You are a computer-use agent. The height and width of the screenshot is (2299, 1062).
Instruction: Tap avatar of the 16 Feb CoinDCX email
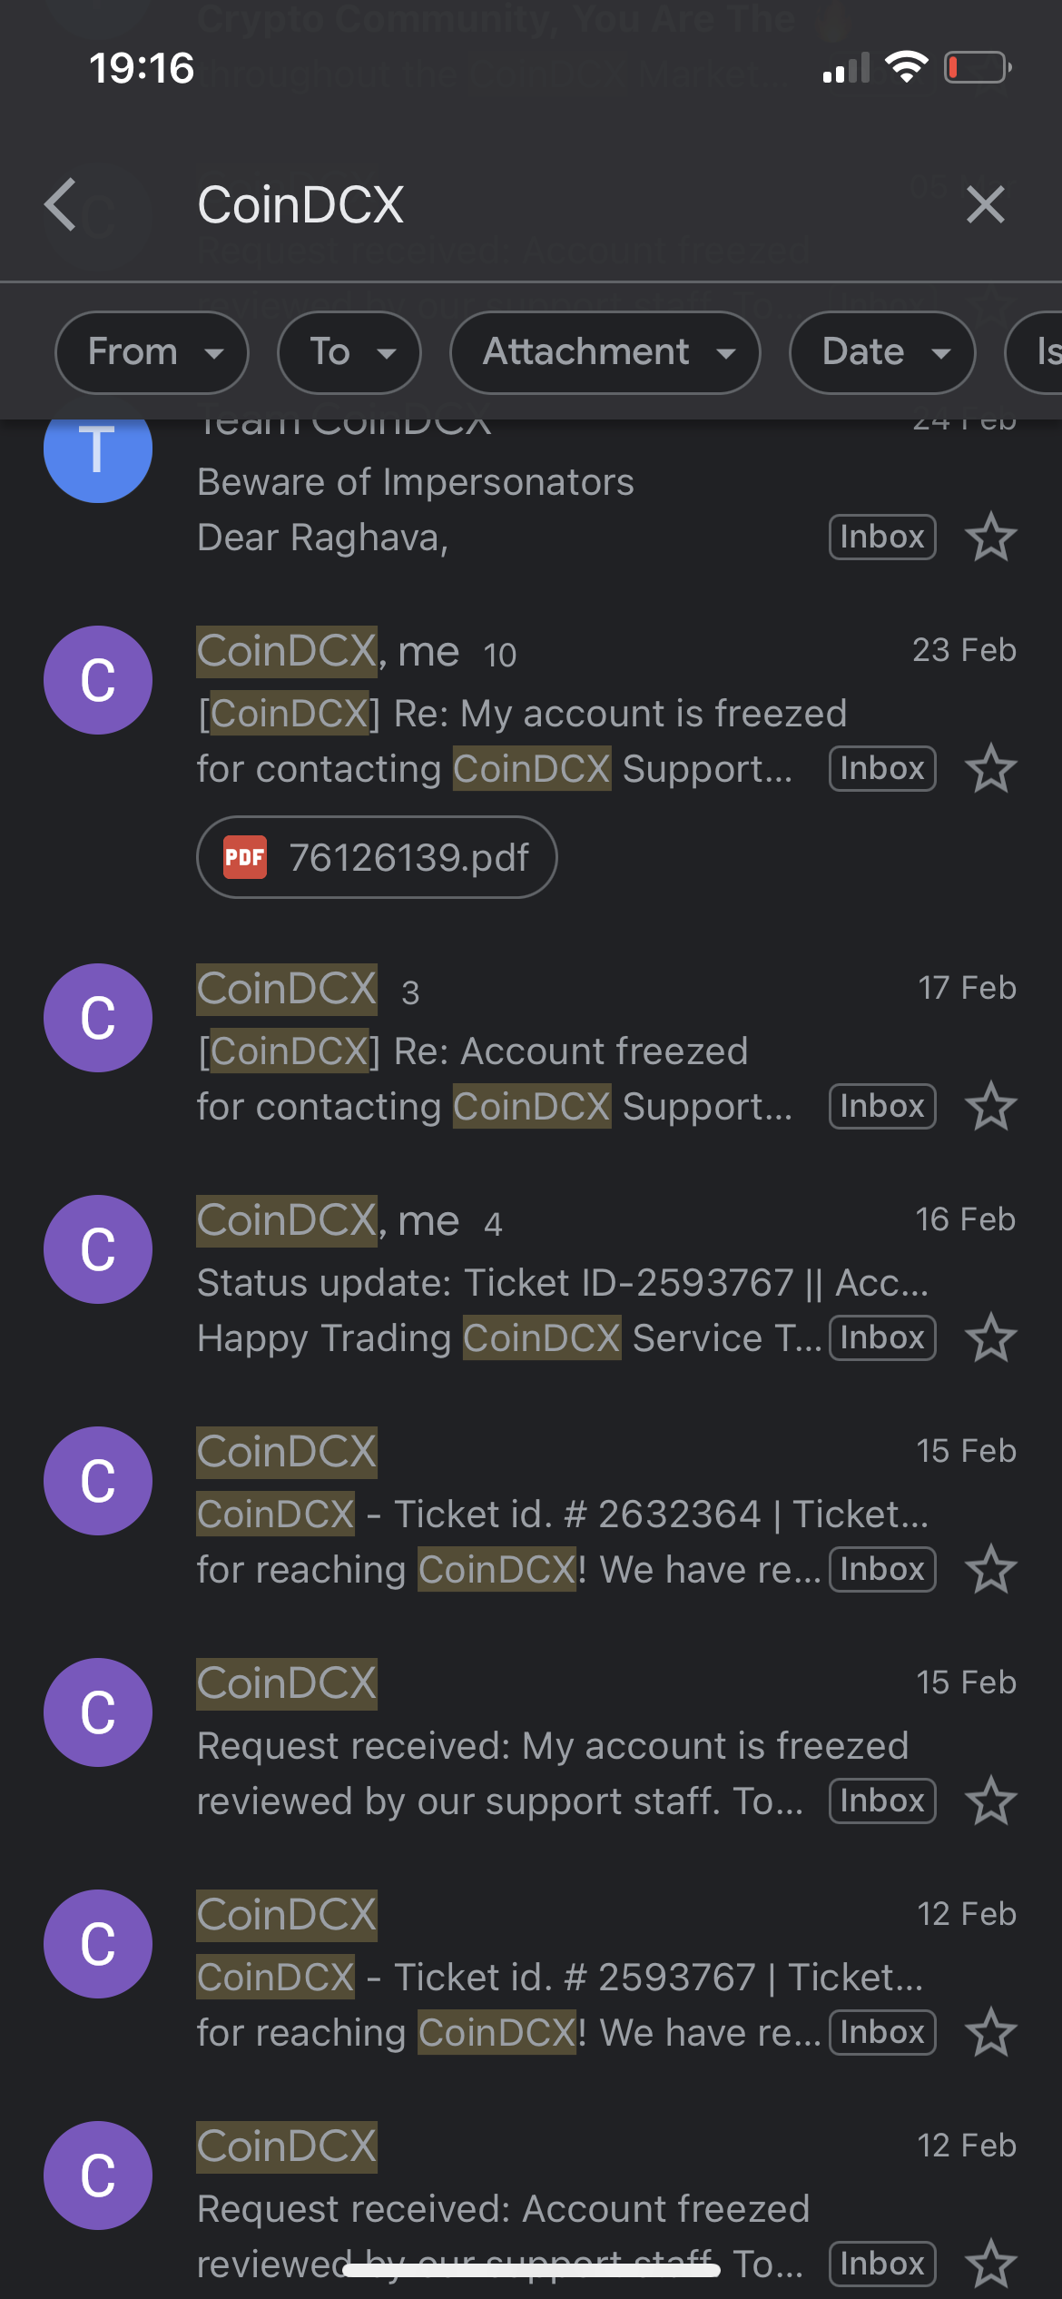point(98,1249)
